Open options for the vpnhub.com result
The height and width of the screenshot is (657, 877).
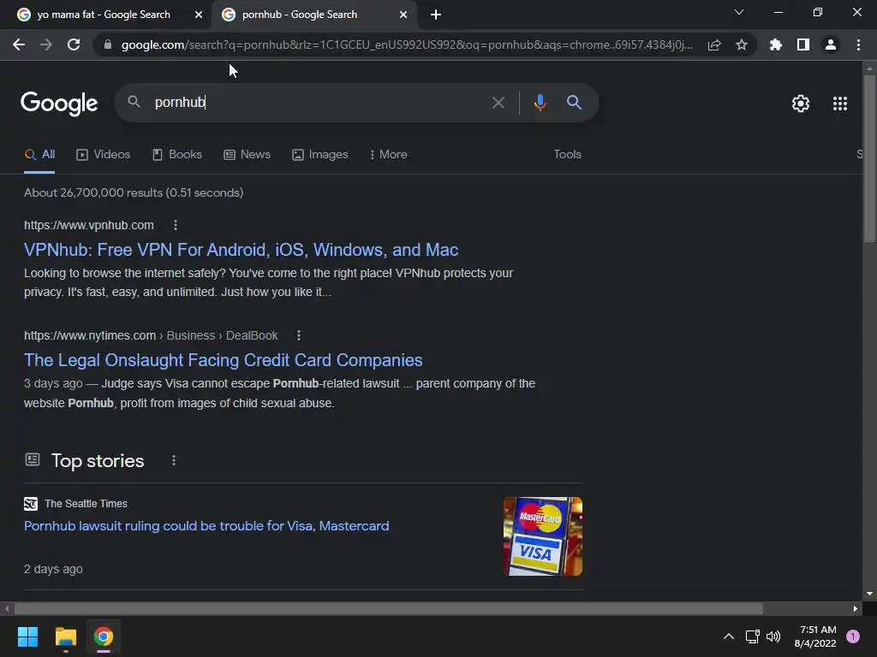pyautogui.click(x=176, y=225)
